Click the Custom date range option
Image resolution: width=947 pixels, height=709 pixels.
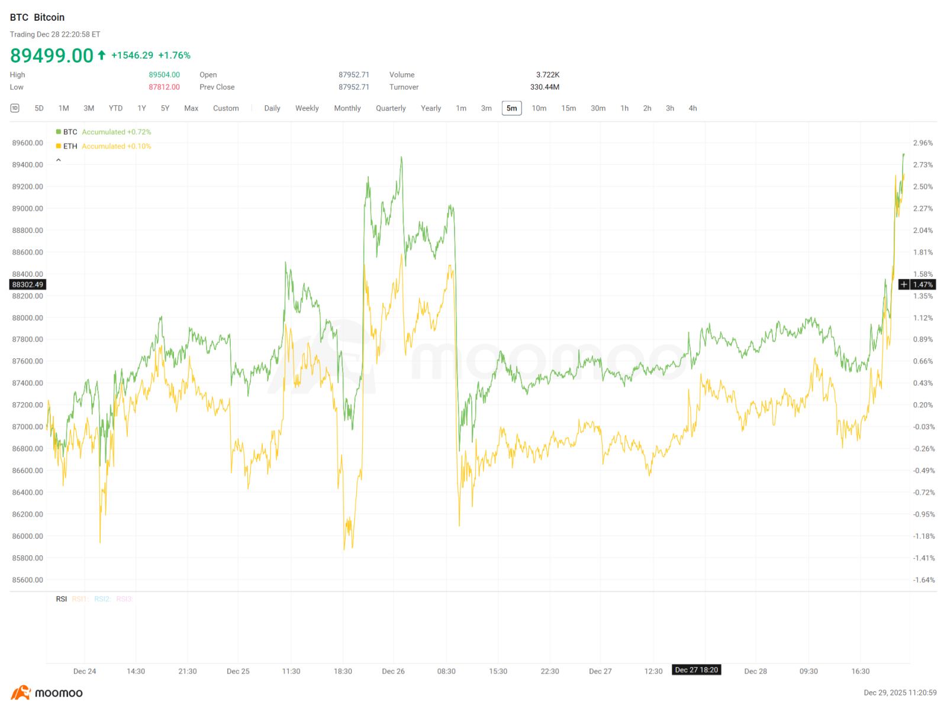pos(226,108)
